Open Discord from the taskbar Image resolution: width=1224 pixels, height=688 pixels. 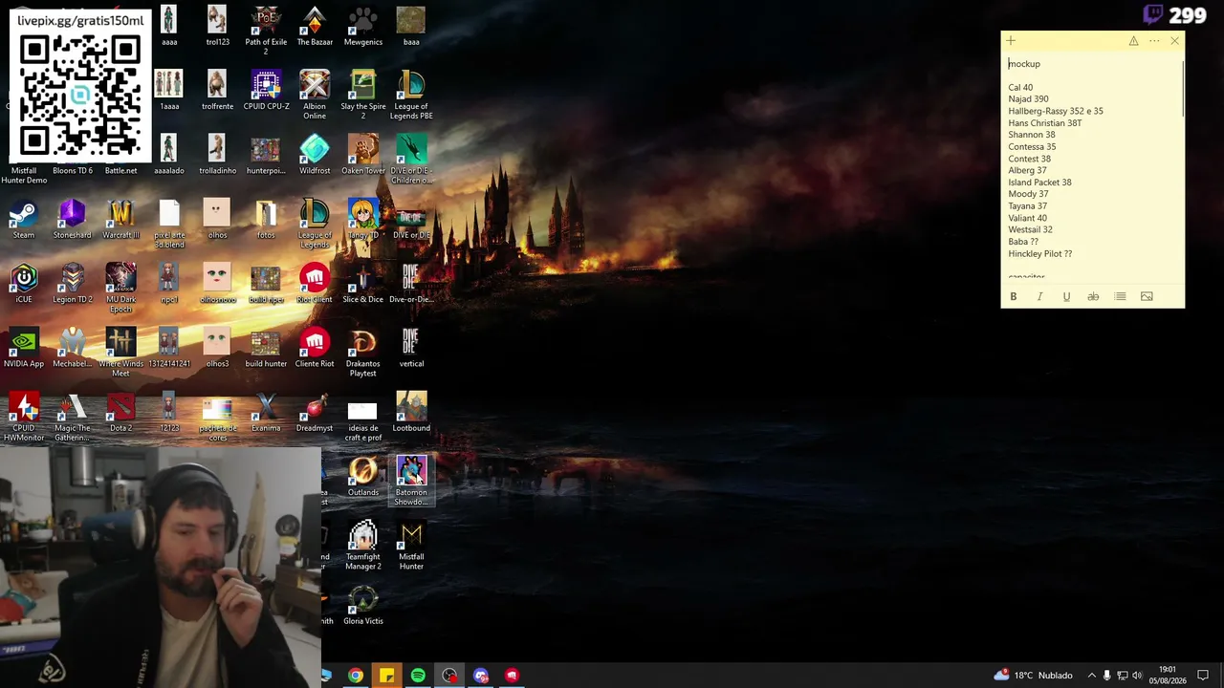click(481, 676)
